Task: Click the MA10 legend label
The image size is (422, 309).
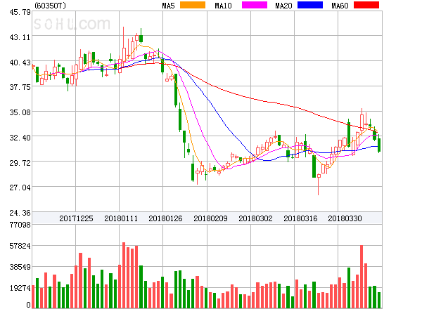Action: 223,6
